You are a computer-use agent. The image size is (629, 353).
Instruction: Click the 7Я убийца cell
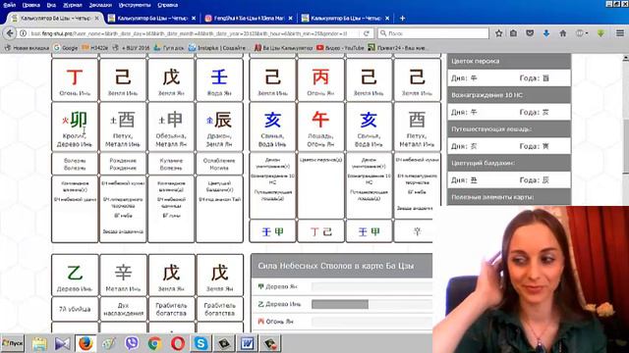[75, 309]
